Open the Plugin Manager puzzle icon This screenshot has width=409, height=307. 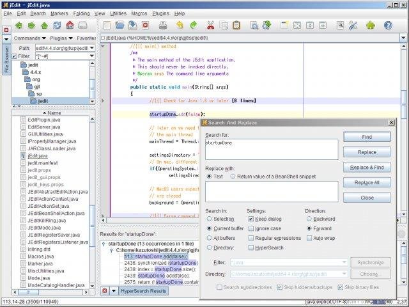coord(371,26)
